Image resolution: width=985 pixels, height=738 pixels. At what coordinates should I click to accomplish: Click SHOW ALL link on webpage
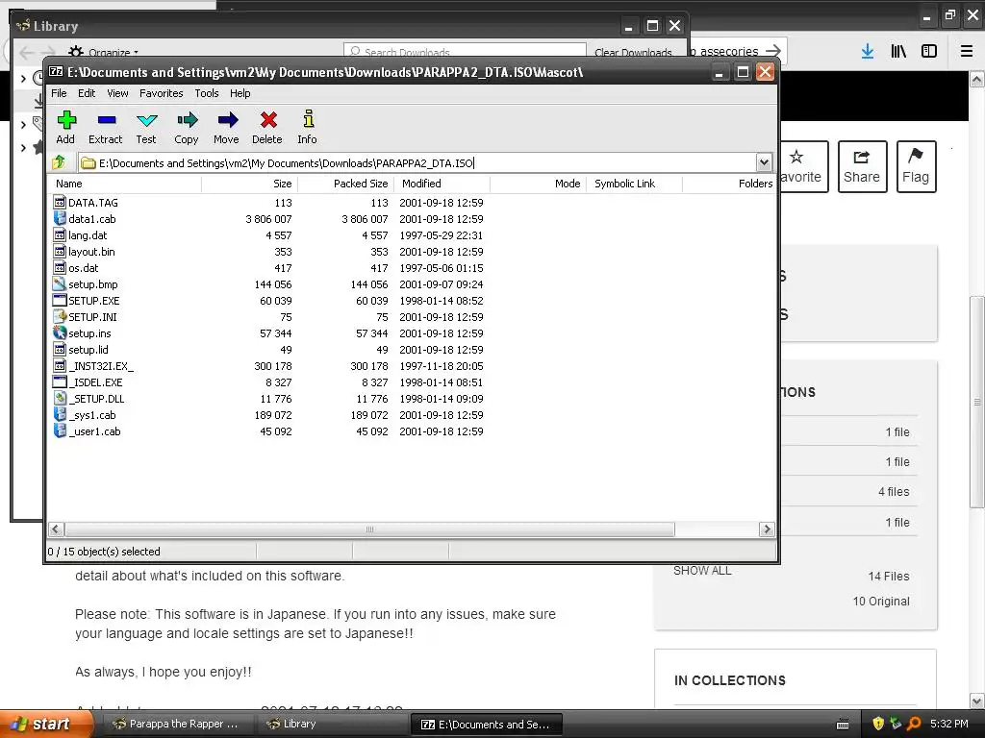(702, 571)
